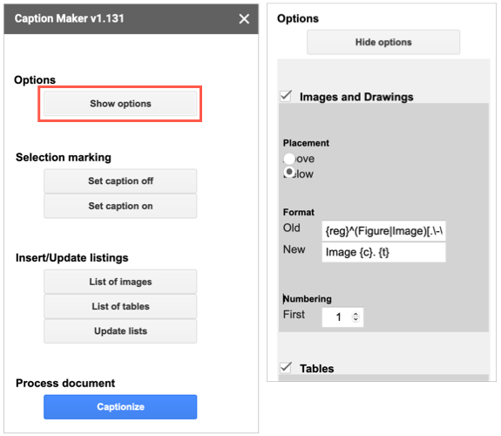Click the Images and Drawings label

356,97
